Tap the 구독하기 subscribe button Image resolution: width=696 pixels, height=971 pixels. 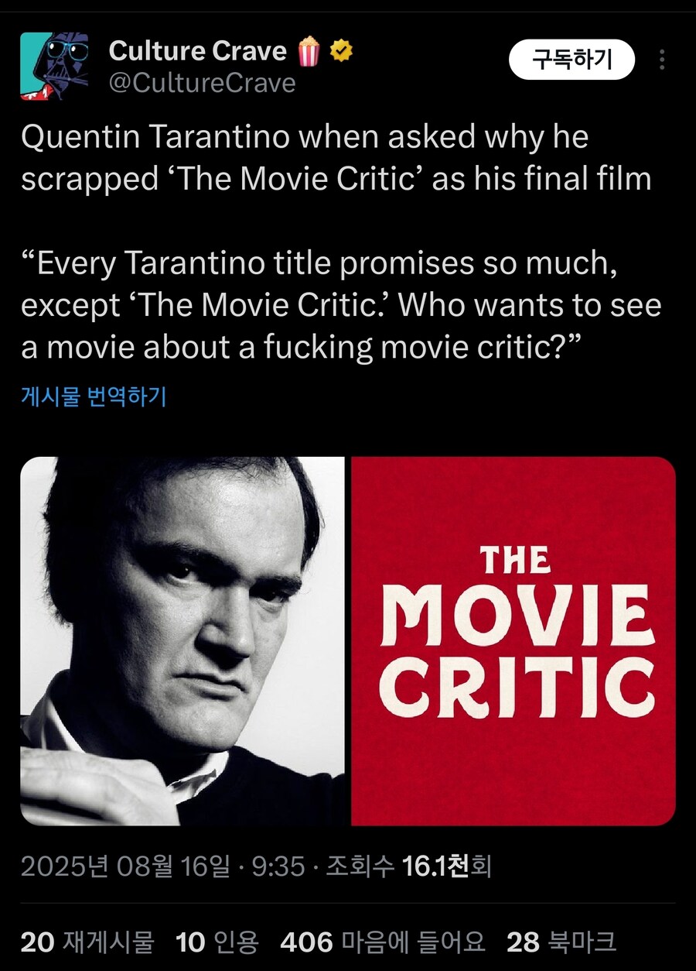tap(571, 60)
